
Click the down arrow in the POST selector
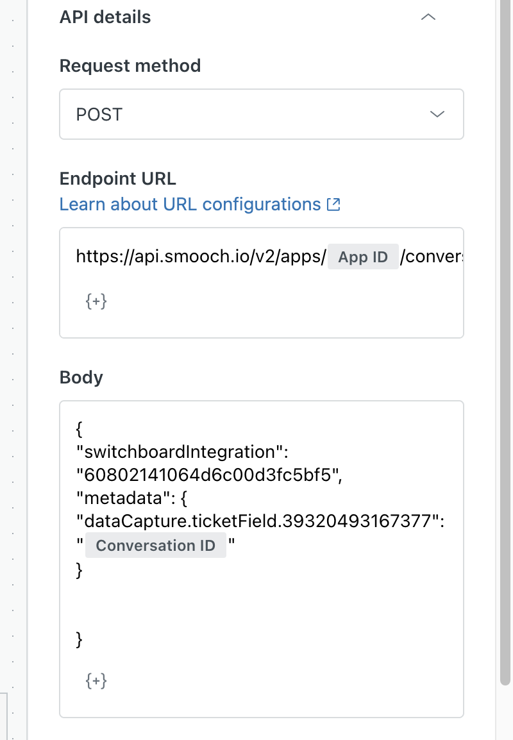coord(437,114)
